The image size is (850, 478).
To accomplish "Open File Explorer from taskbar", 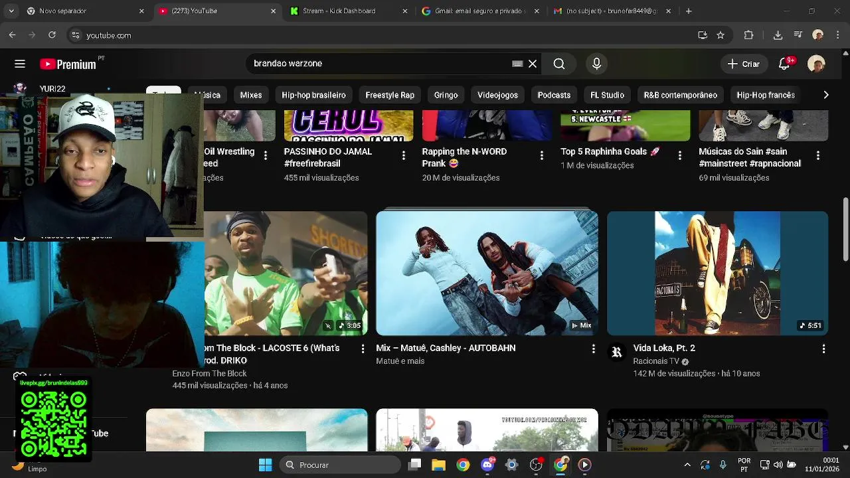I will pos(438,465).
